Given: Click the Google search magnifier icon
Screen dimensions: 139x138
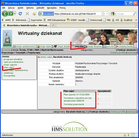Looking at the screenshot, I should [135, 14].
